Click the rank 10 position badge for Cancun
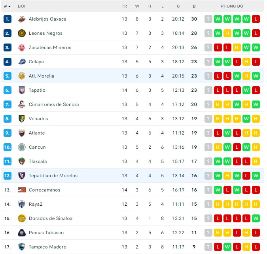 pyautogui.click(x=8, y=147)
